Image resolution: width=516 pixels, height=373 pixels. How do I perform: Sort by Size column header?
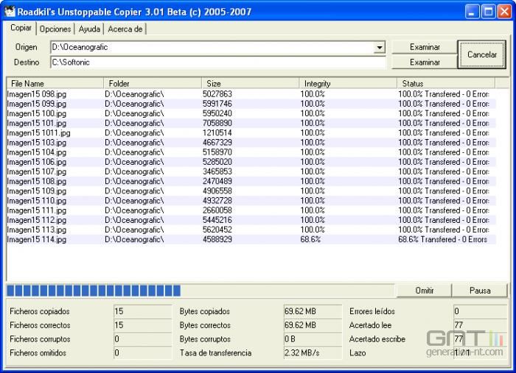pyautogui.click(x=250, y=83)
